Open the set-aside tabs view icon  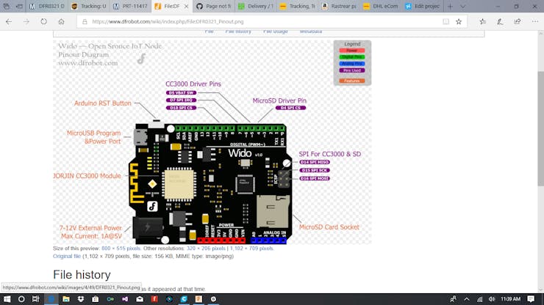point(6,6)
